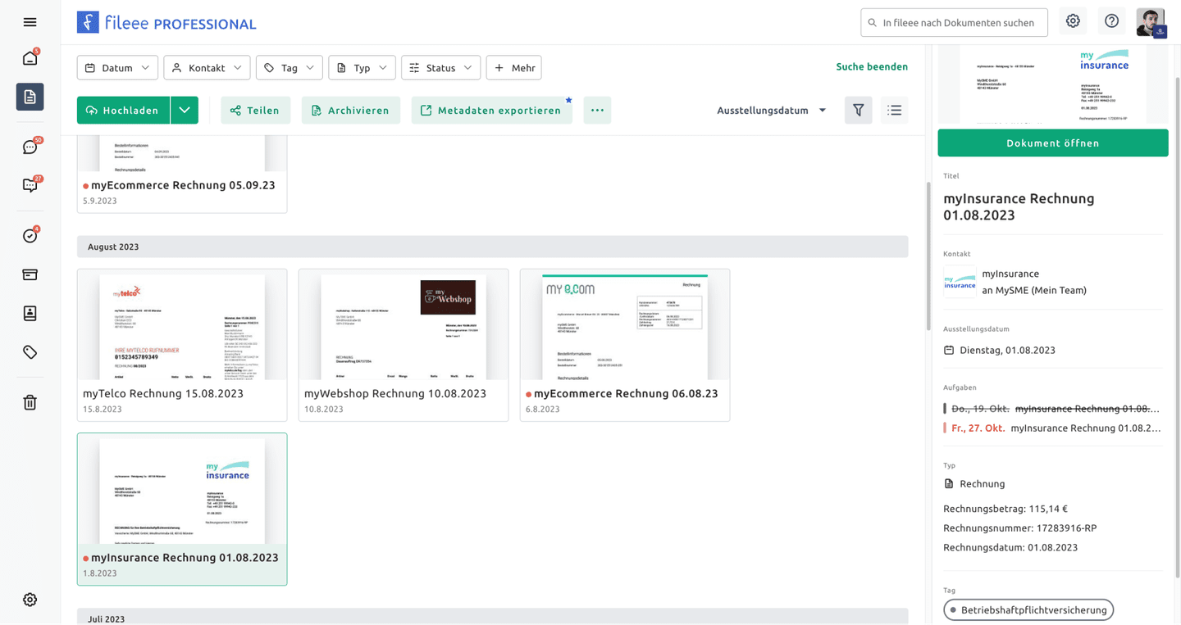This screenshot has width=1181, height=625.
Task: Focus the document search field
Action: (x=955, y=23)
